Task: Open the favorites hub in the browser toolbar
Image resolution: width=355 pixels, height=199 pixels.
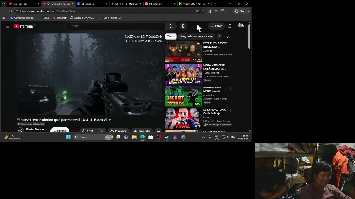Action: pyautogui.click(x=216, y=11)
